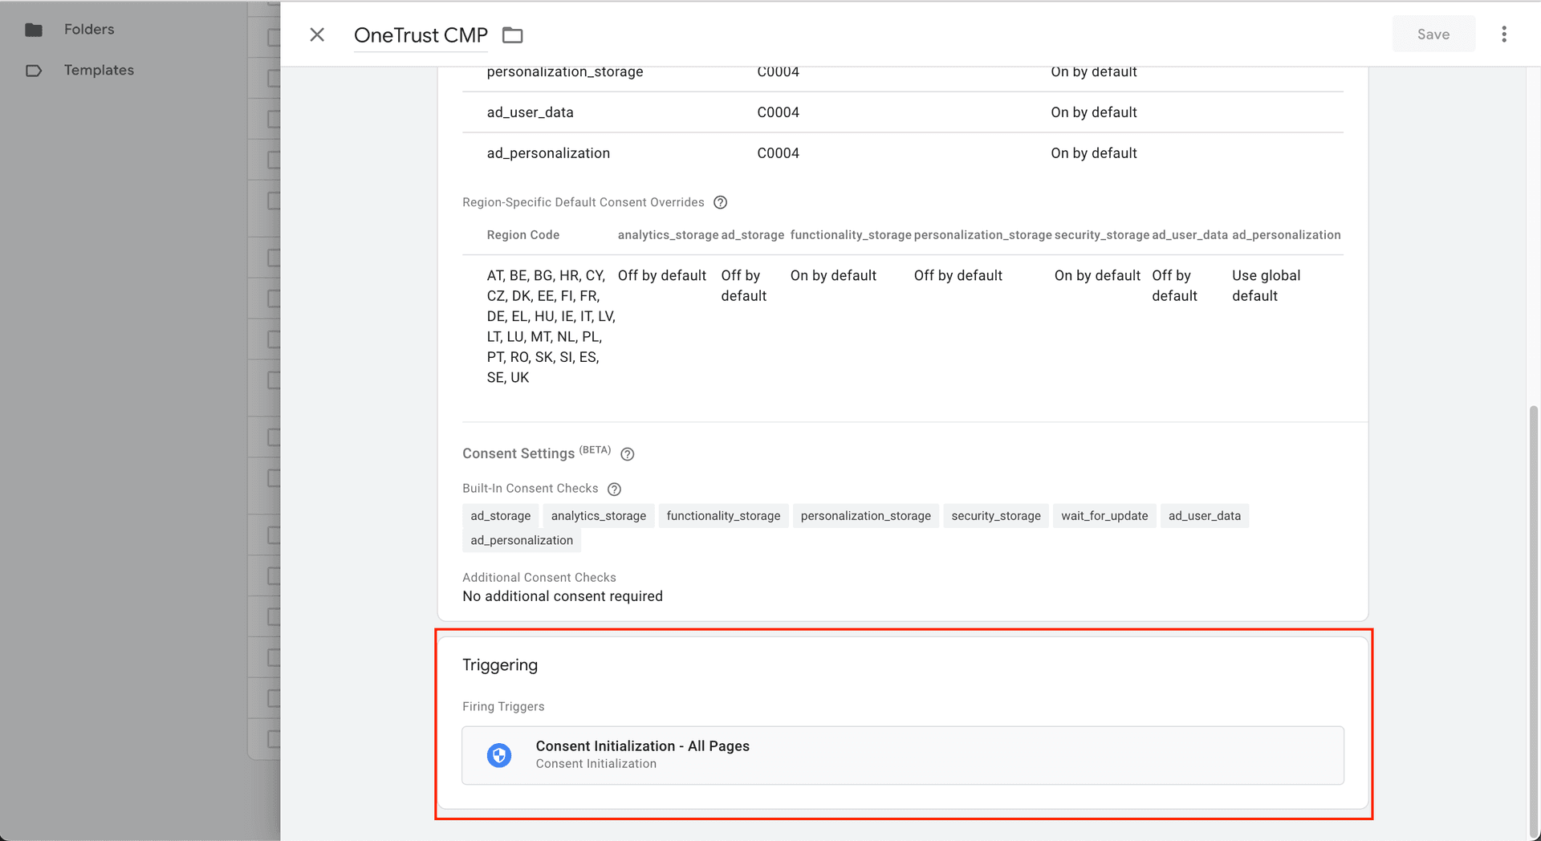Image resolution: width=1541 pixels, height=841 pixels.
Task: Click the vertical scrollbar on the right
Action: click(1533, 618)
